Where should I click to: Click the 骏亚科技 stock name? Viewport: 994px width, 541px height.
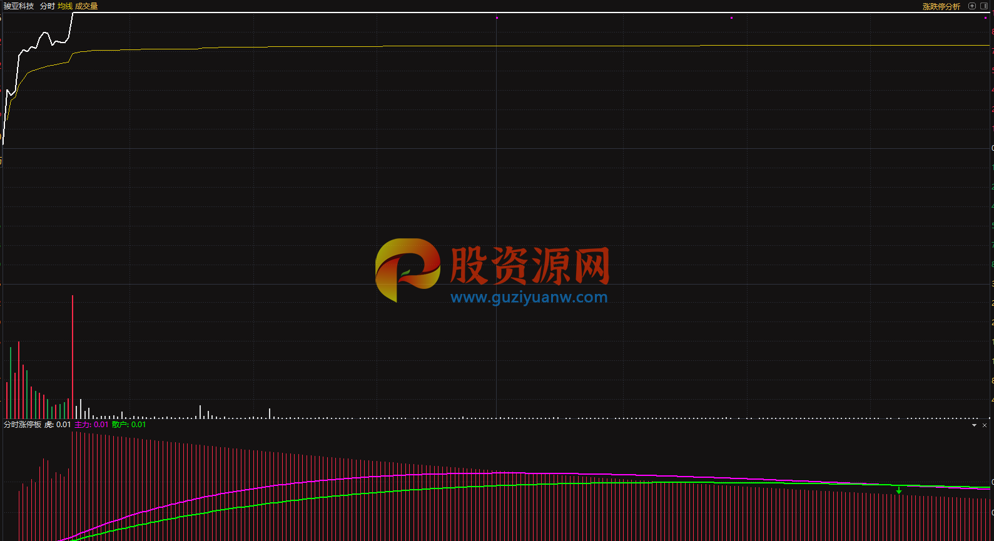point(19,6)
